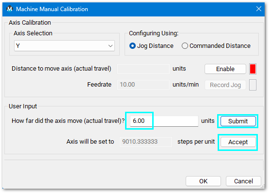
Task: Click the Mach4 app icon in title bar
Action: [x=10, y=9]
